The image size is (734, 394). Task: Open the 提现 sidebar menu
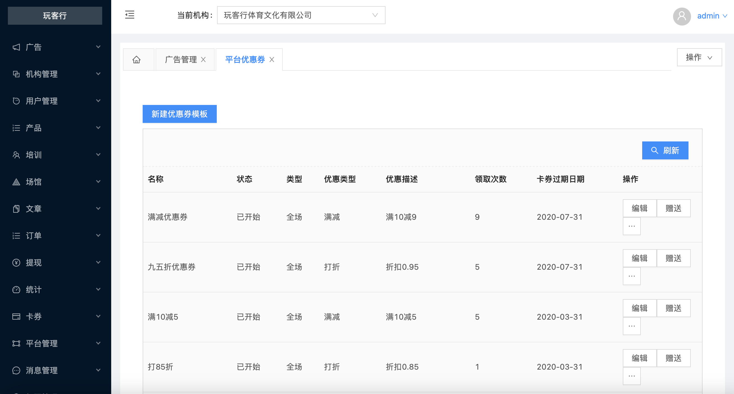[x=56, y=262]
